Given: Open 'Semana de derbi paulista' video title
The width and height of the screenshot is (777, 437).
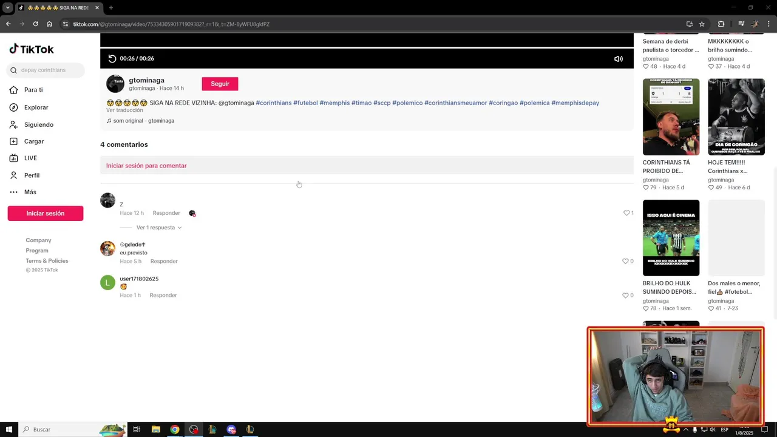Looking at the screenshot, I should 671,46.
